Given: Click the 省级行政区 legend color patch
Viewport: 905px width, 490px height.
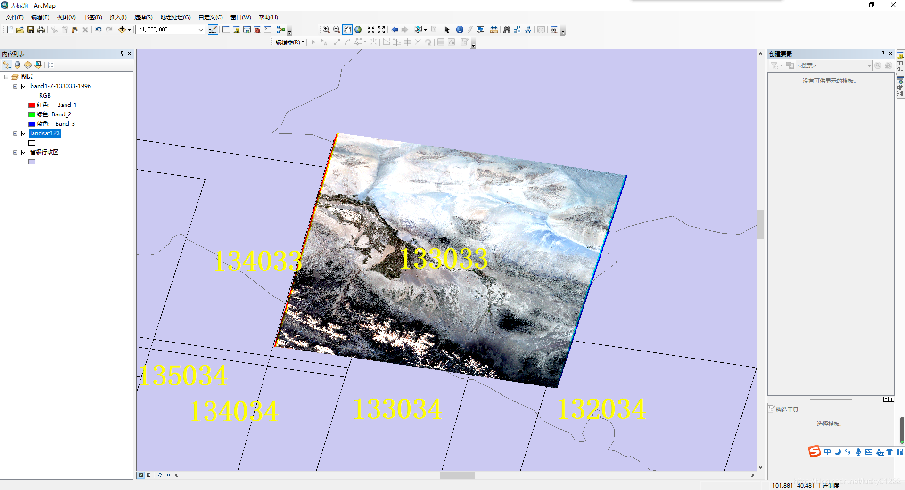Looking at the screenshot, I should pyautogui.click(x=31, y=162).
